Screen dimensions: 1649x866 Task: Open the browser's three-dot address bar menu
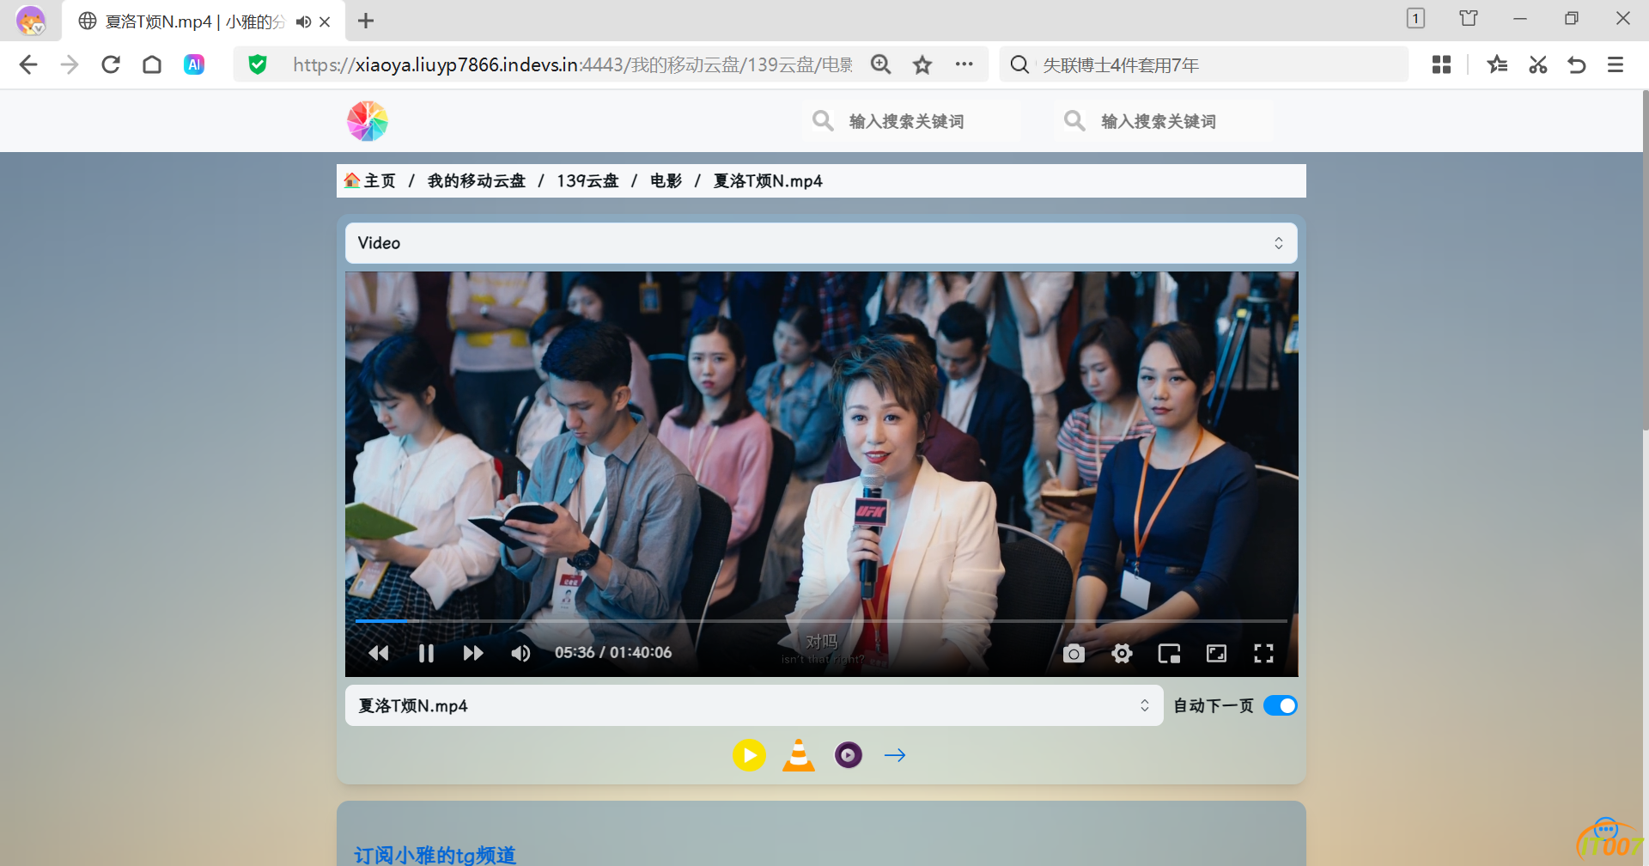(964, 64)
